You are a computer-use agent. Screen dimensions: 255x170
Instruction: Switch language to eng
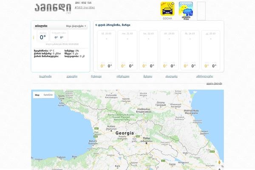pos(84,3)
